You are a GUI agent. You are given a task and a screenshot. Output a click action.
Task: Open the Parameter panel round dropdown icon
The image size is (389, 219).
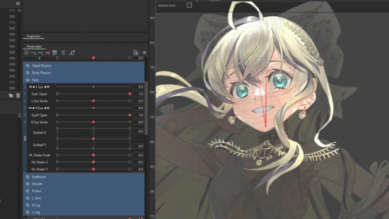click(x=26, y=53)
